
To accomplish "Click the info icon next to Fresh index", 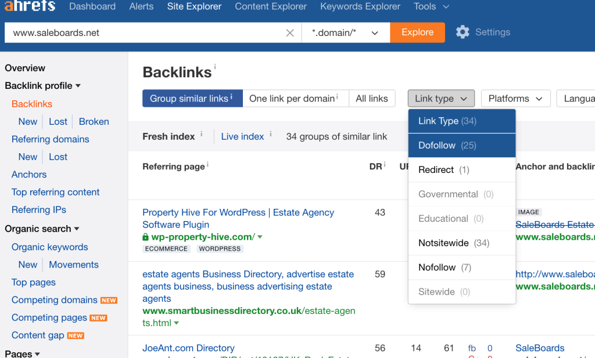I will pos(202,133).
